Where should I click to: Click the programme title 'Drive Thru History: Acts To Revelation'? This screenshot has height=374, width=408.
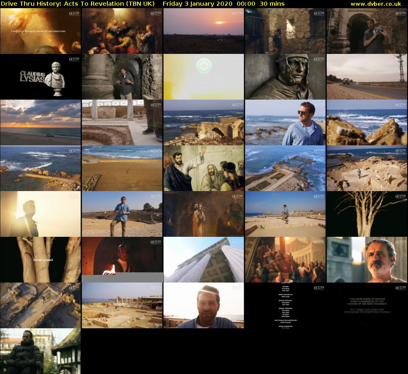tap(62, 4)
